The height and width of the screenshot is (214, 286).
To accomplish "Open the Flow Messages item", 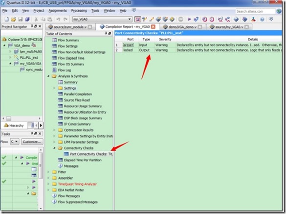I will pyautogui.click(x=69, y=196).
